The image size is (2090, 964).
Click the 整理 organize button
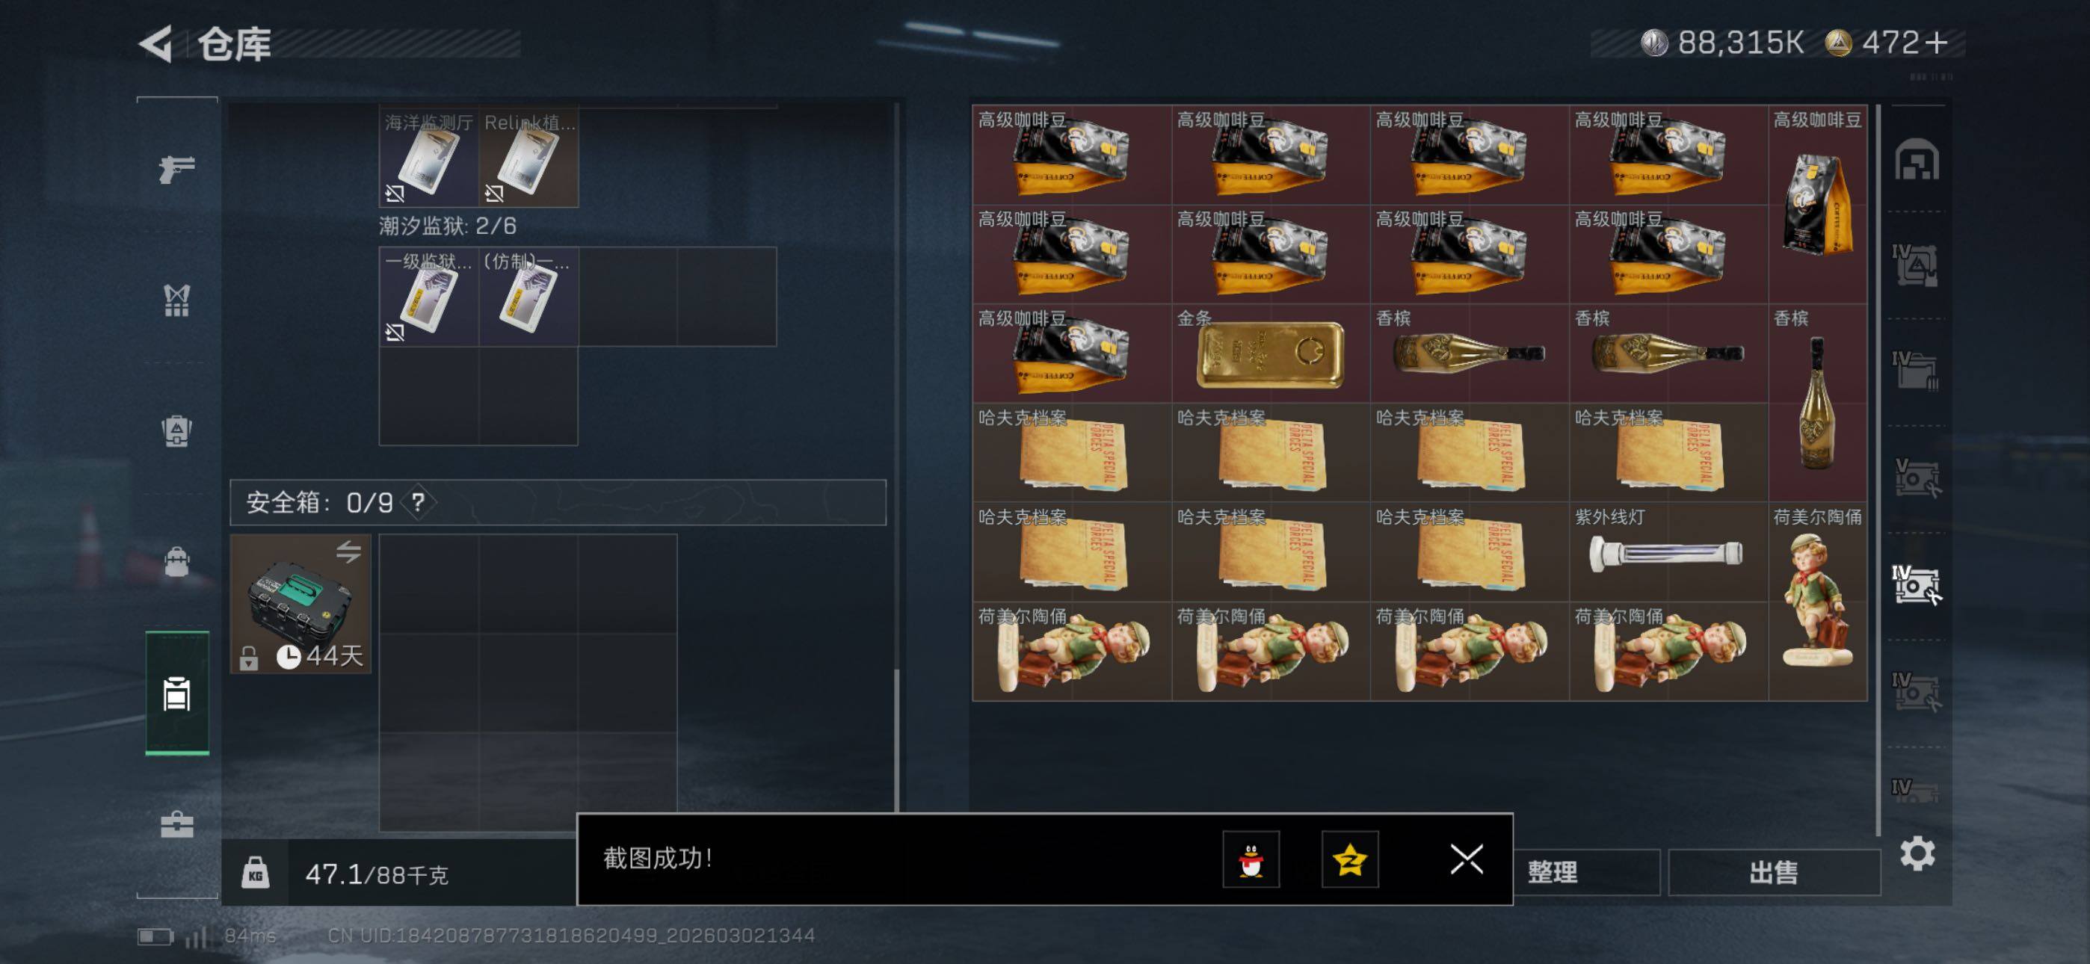tap(1552, 872)
